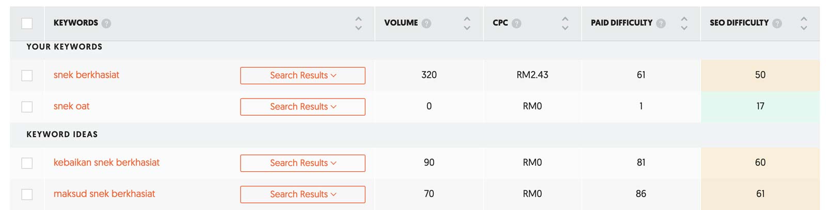The height and width of the screenshot is (210, 826).
Task: Sort the Volume column with arrows
Action: click(x=467, y=23)
